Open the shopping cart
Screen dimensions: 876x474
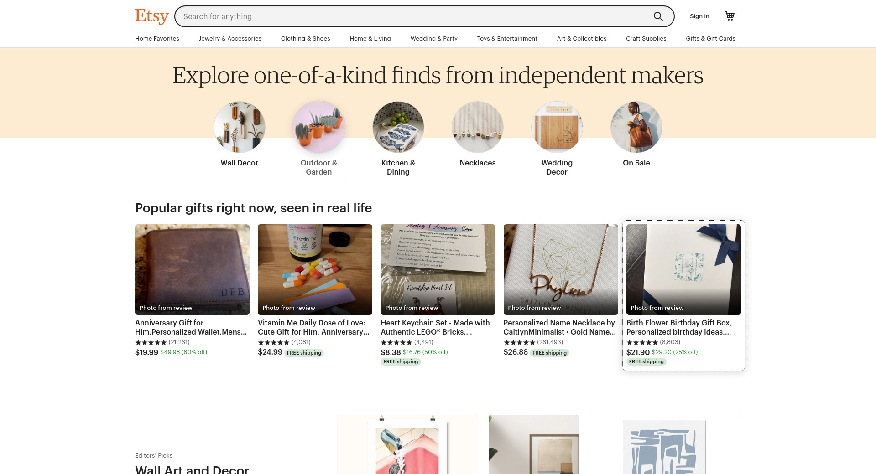coord(730,16)
